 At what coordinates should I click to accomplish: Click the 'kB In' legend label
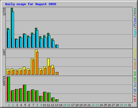pyautogui.click(x=135, y=88)
